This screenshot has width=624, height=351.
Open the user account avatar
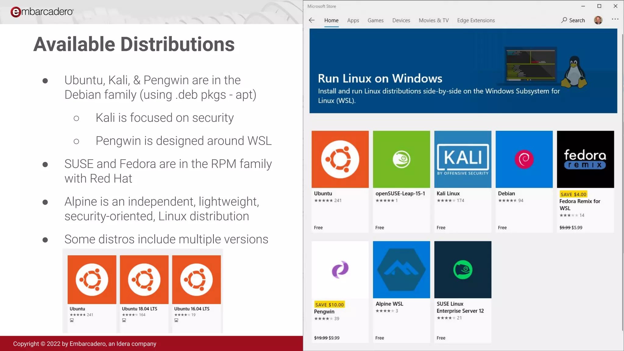click(x=598, y=20)
